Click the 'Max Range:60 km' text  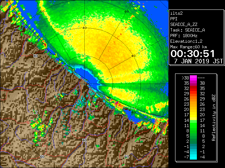click(x=188, y=47)
